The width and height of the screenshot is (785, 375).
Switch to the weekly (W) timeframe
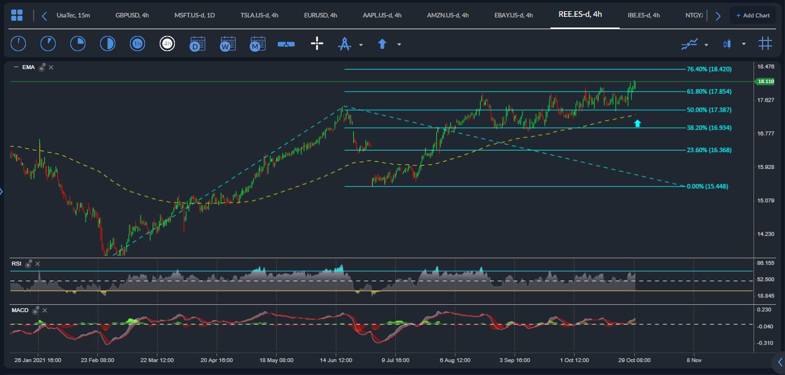[x=228, y=44]
